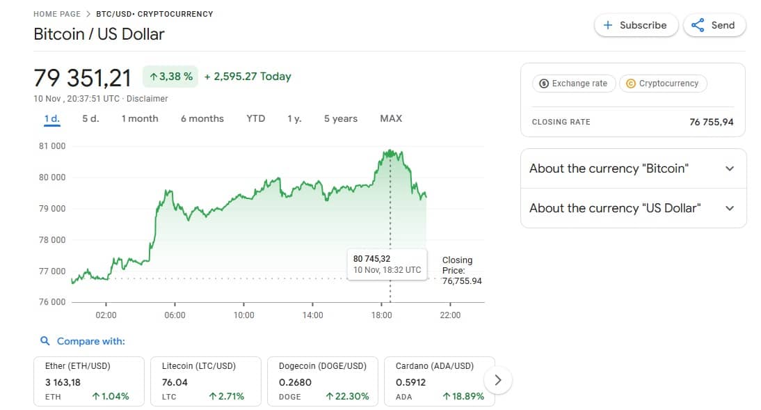Open the Cardano (ADA/USD) comparison card
The image size is (761, 410).
(439, 381)
